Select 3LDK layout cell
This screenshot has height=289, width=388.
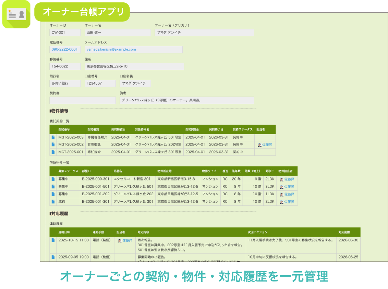coord(270,186)
